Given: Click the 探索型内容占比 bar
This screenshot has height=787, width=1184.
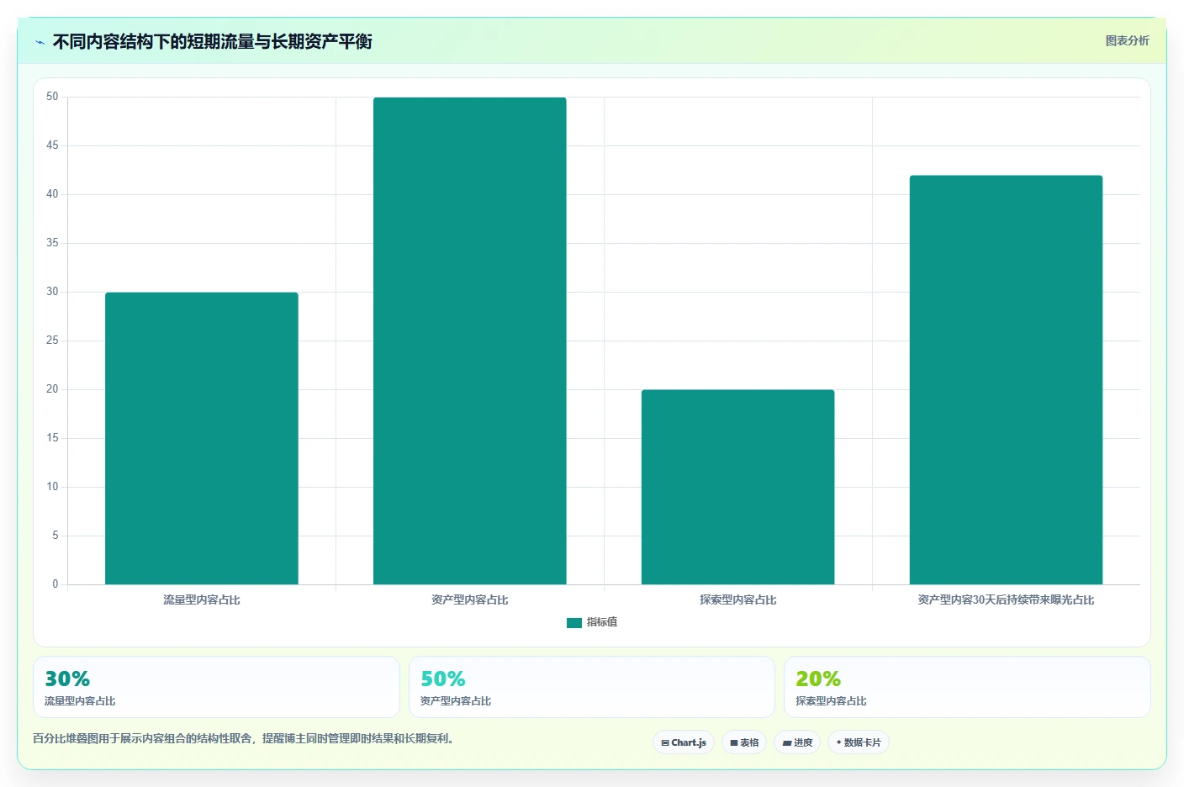Looking at the screenshot, I should coord(738,487).
